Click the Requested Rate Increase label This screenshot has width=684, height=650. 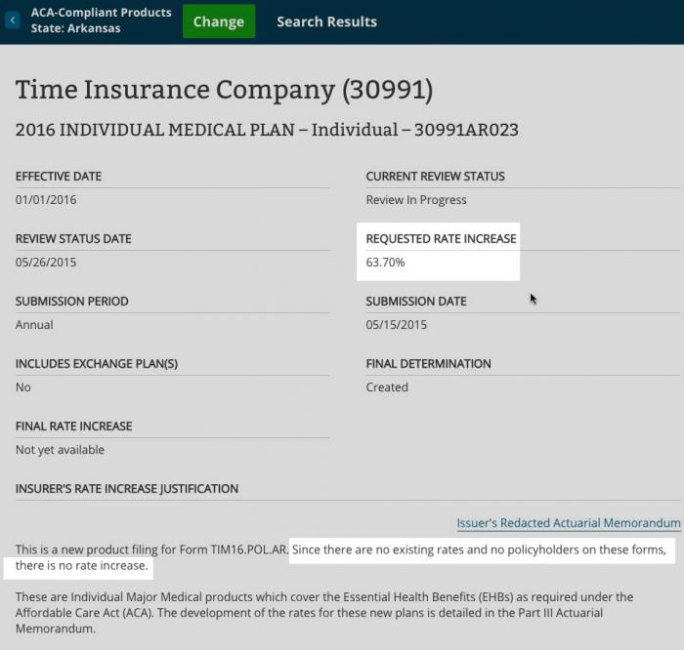(441, 239)
